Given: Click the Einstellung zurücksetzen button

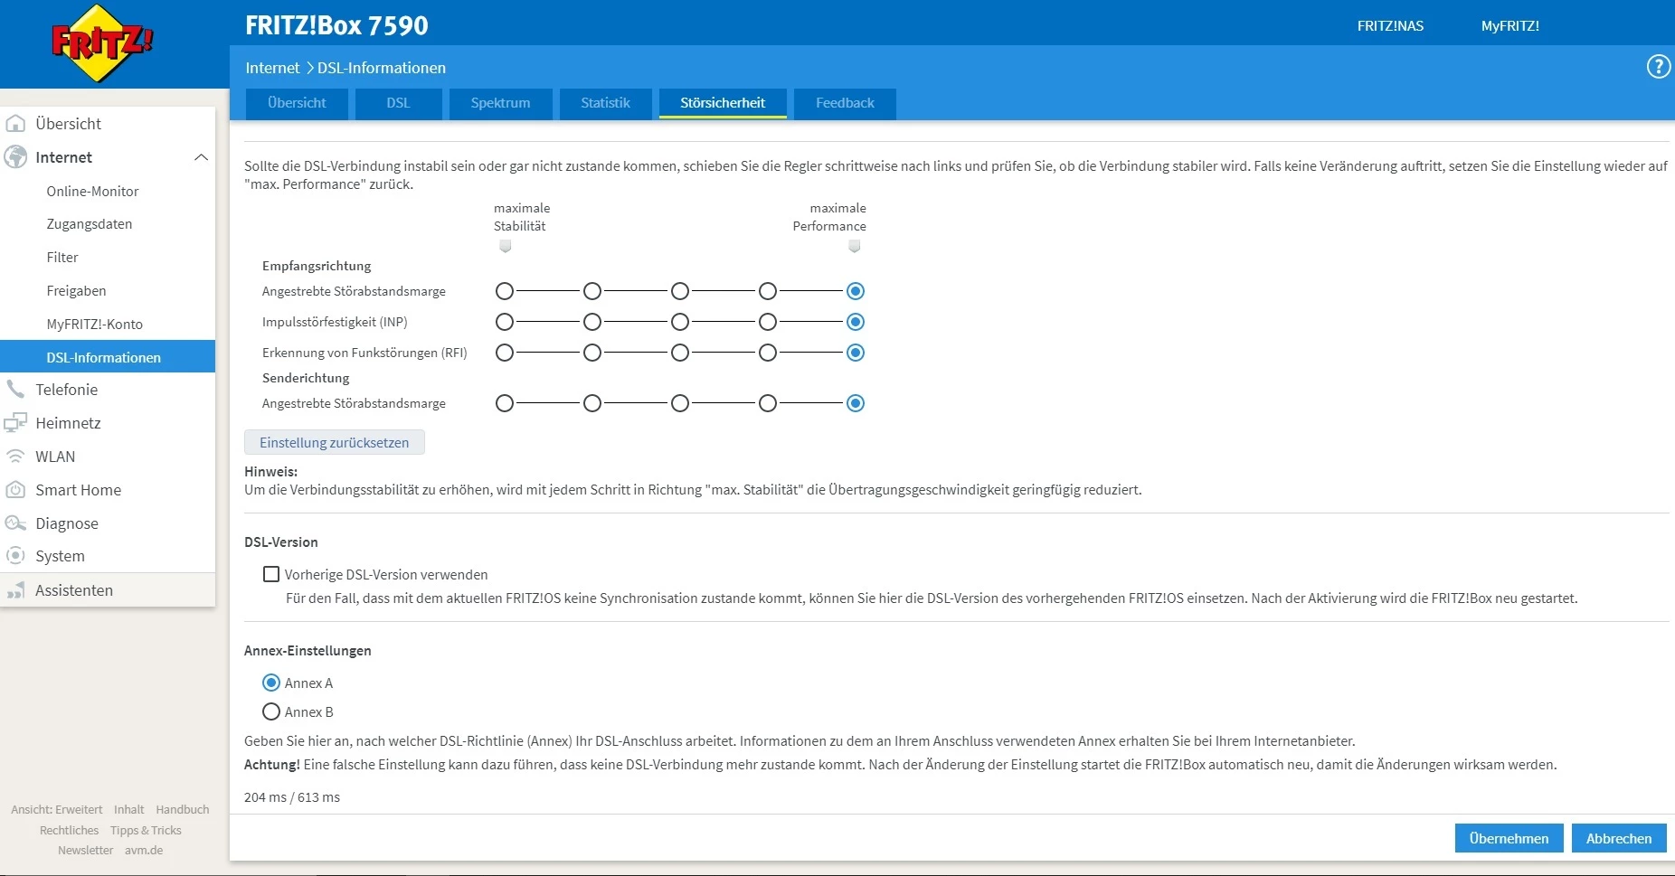Looking at the screenshot, I should coord(335,442).
